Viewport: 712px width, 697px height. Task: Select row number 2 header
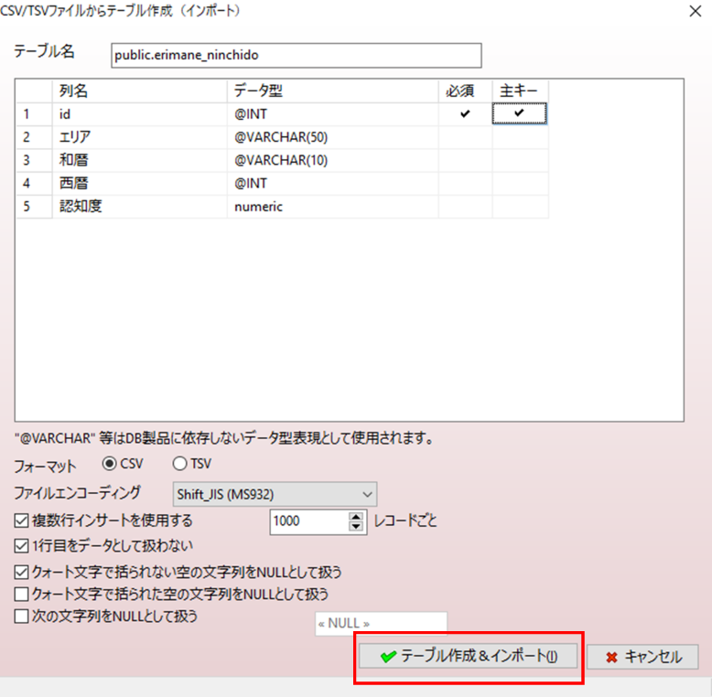coord(34,137)
